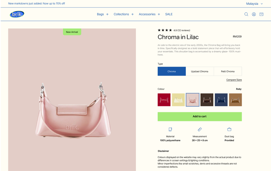Image resolution: width=271 pixels, height=171 pixels.
Task: Click the brik logo
Action: (x=17, y=14)
